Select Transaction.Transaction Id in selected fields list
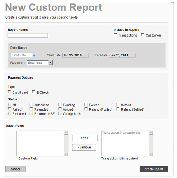Image resolution: width=177 pixels, height=178 pixels. pos(121,133)
